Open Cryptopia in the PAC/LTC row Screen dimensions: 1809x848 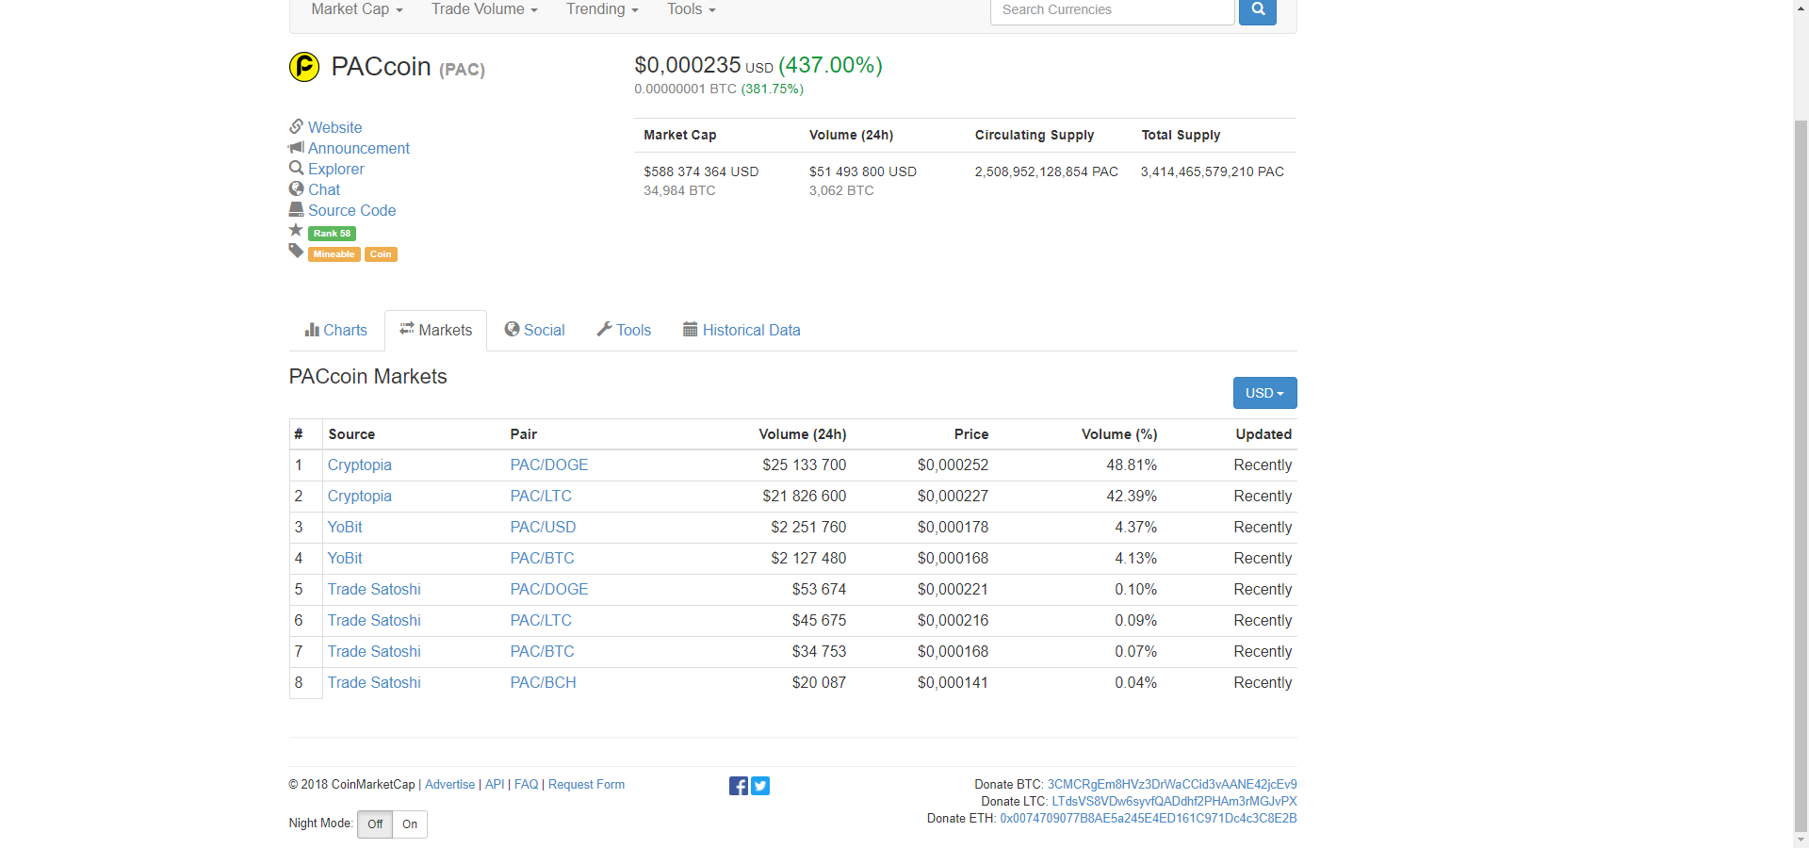tap(359, 497)
